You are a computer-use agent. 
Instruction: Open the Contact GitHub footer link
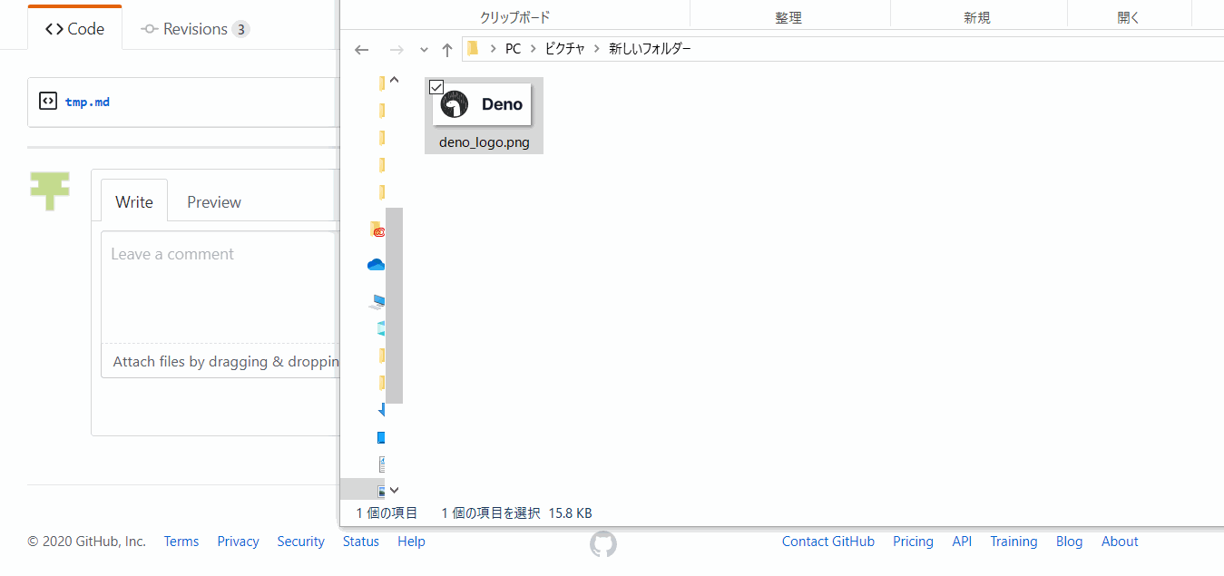[x=827, y=542]
